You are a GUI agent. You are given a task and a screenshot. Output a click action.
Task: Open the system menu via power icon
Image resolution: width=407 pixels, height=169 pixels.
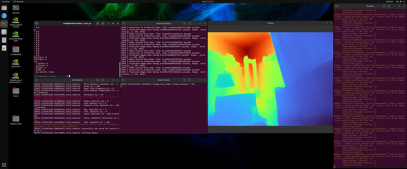click(x=404, y=1)
